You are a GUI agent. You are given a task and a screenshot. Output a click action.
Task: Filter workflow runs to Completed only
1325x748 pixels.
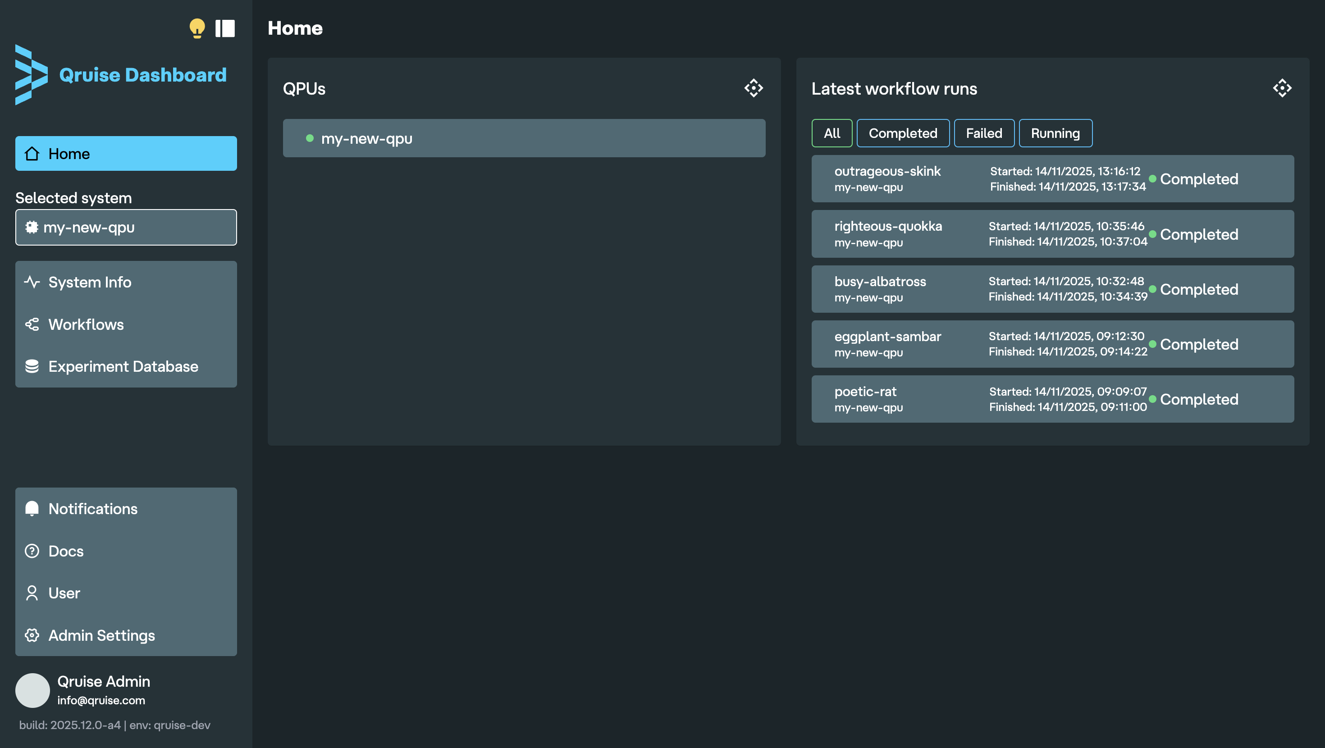pos(903,133)
